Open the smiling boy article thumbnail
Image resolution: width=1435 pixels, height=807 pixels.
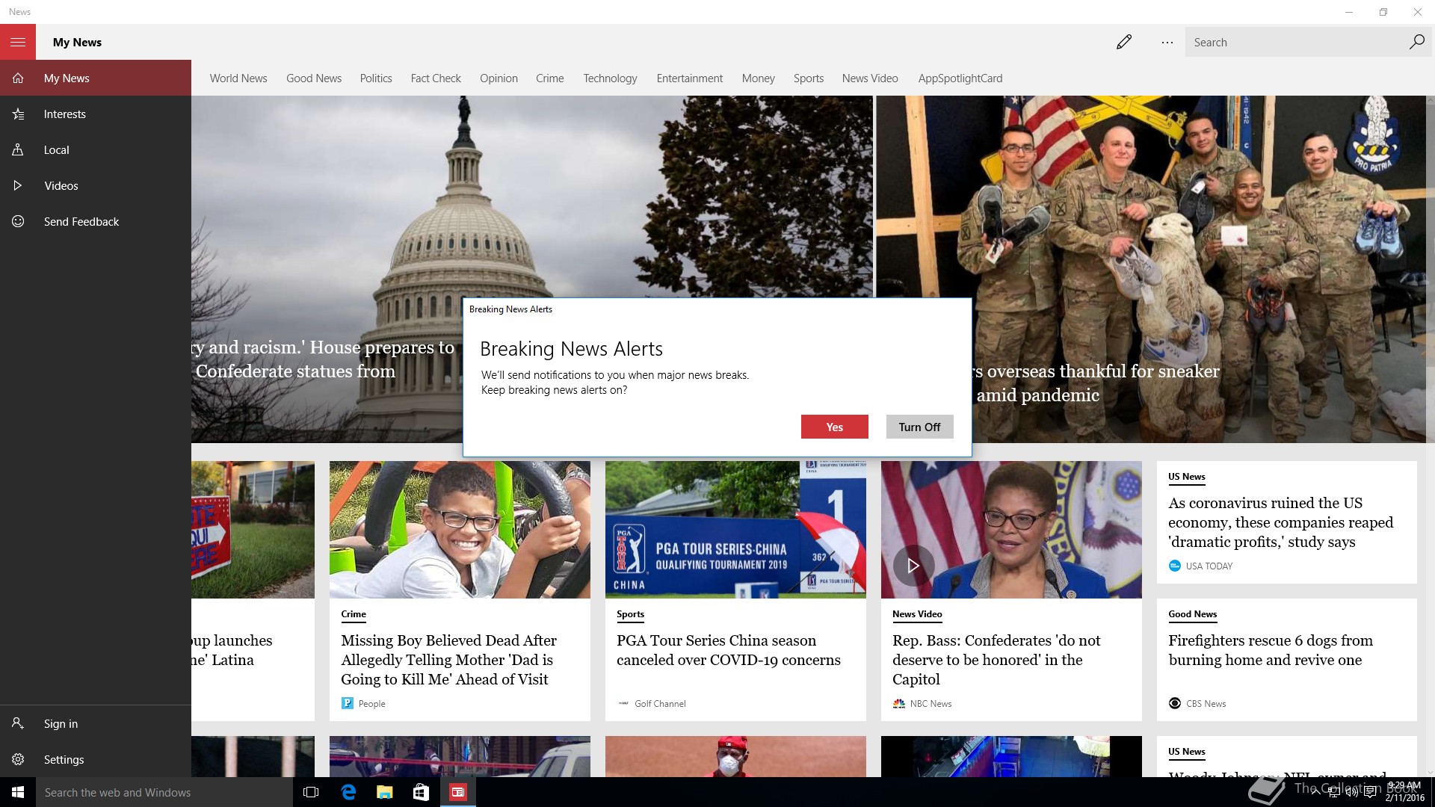460,529
